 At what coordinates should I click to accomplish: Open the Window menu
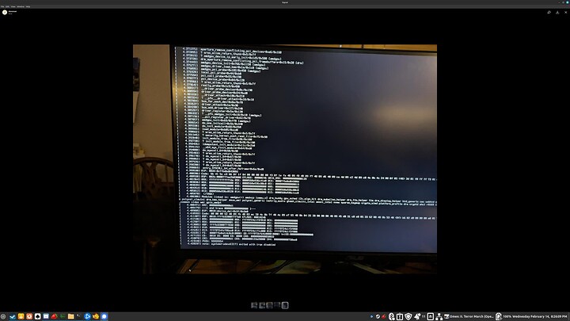click(21, 6)
